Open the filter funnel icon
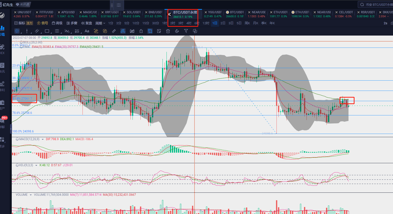The image size is (393, 214). click(x=186, y=31)
